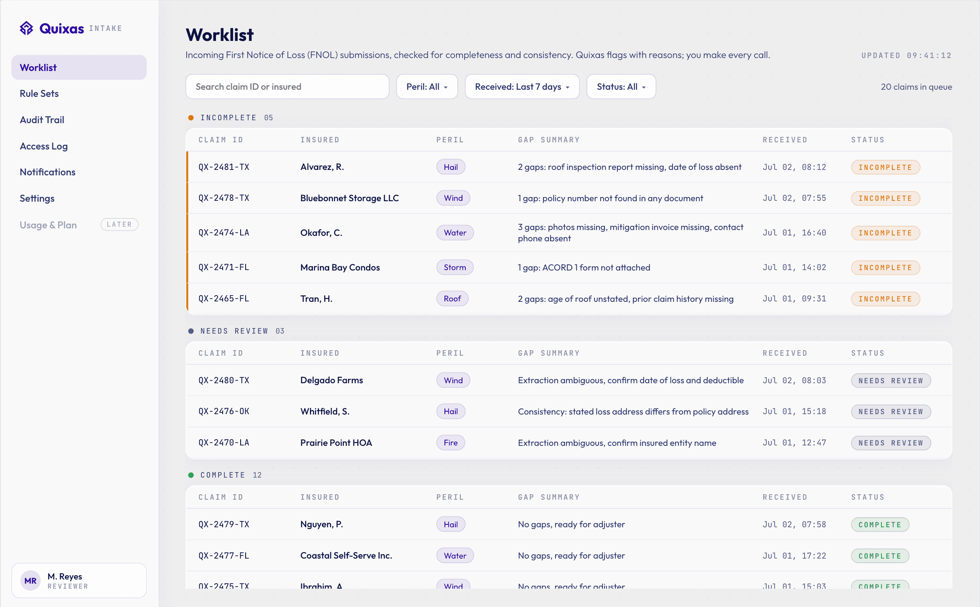Open claim QX-2478-TX
Viewport: 980px width, 607px height.
tap(224, 198)
